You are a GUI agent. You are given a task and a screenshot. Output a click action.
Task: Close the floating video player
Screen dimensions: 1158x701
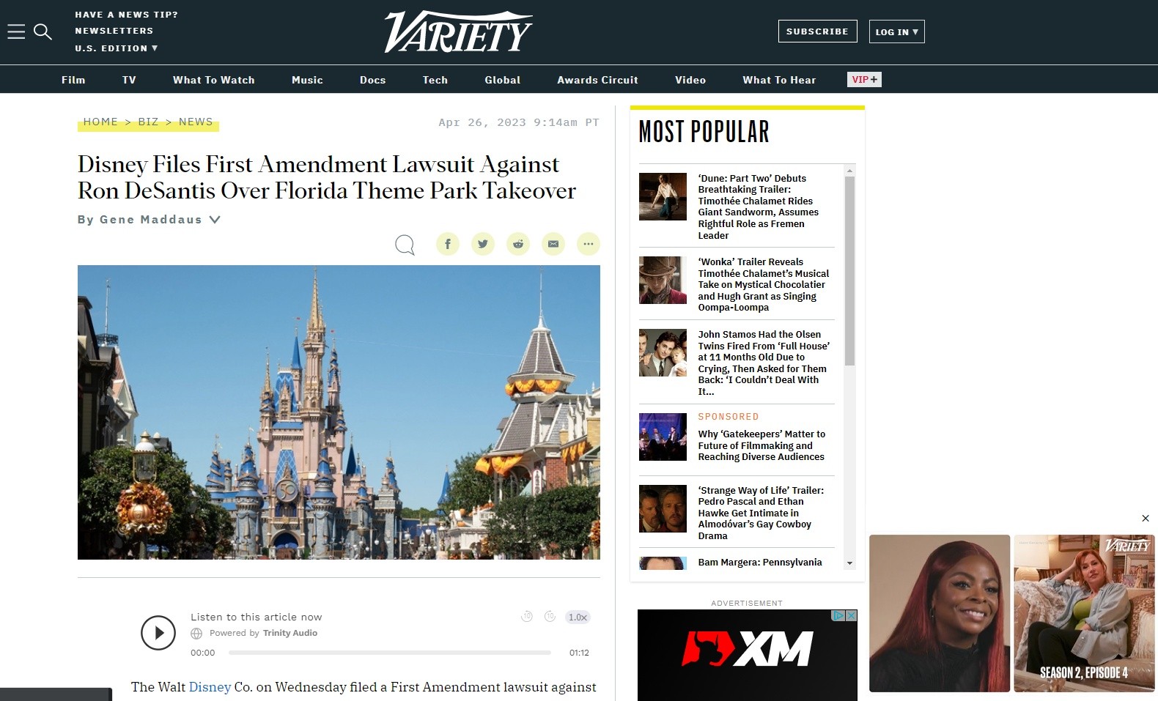[x=1146, y=519]
